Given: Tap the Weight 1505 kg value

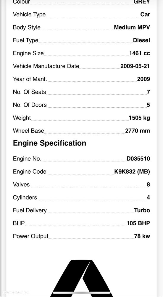Looking at the screenshot, I should pyautogui.click(x=139, y=118).
